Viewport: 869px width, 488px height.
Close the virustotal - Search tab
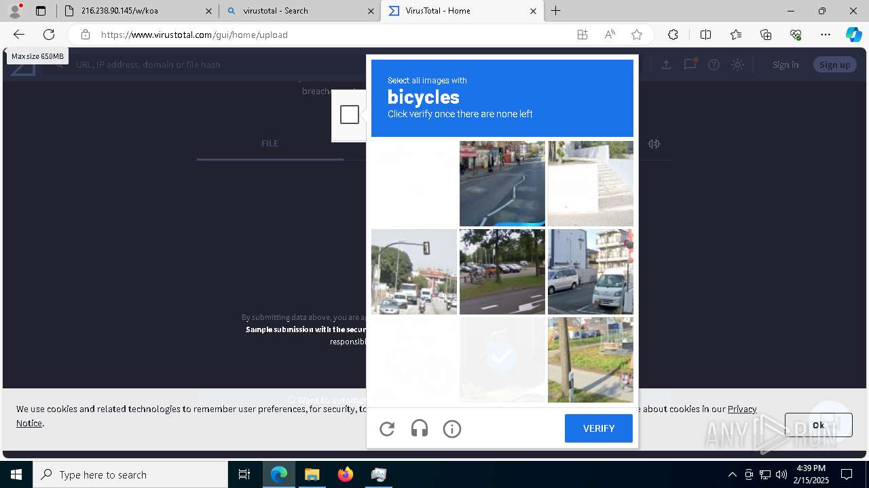coord(371,11)
